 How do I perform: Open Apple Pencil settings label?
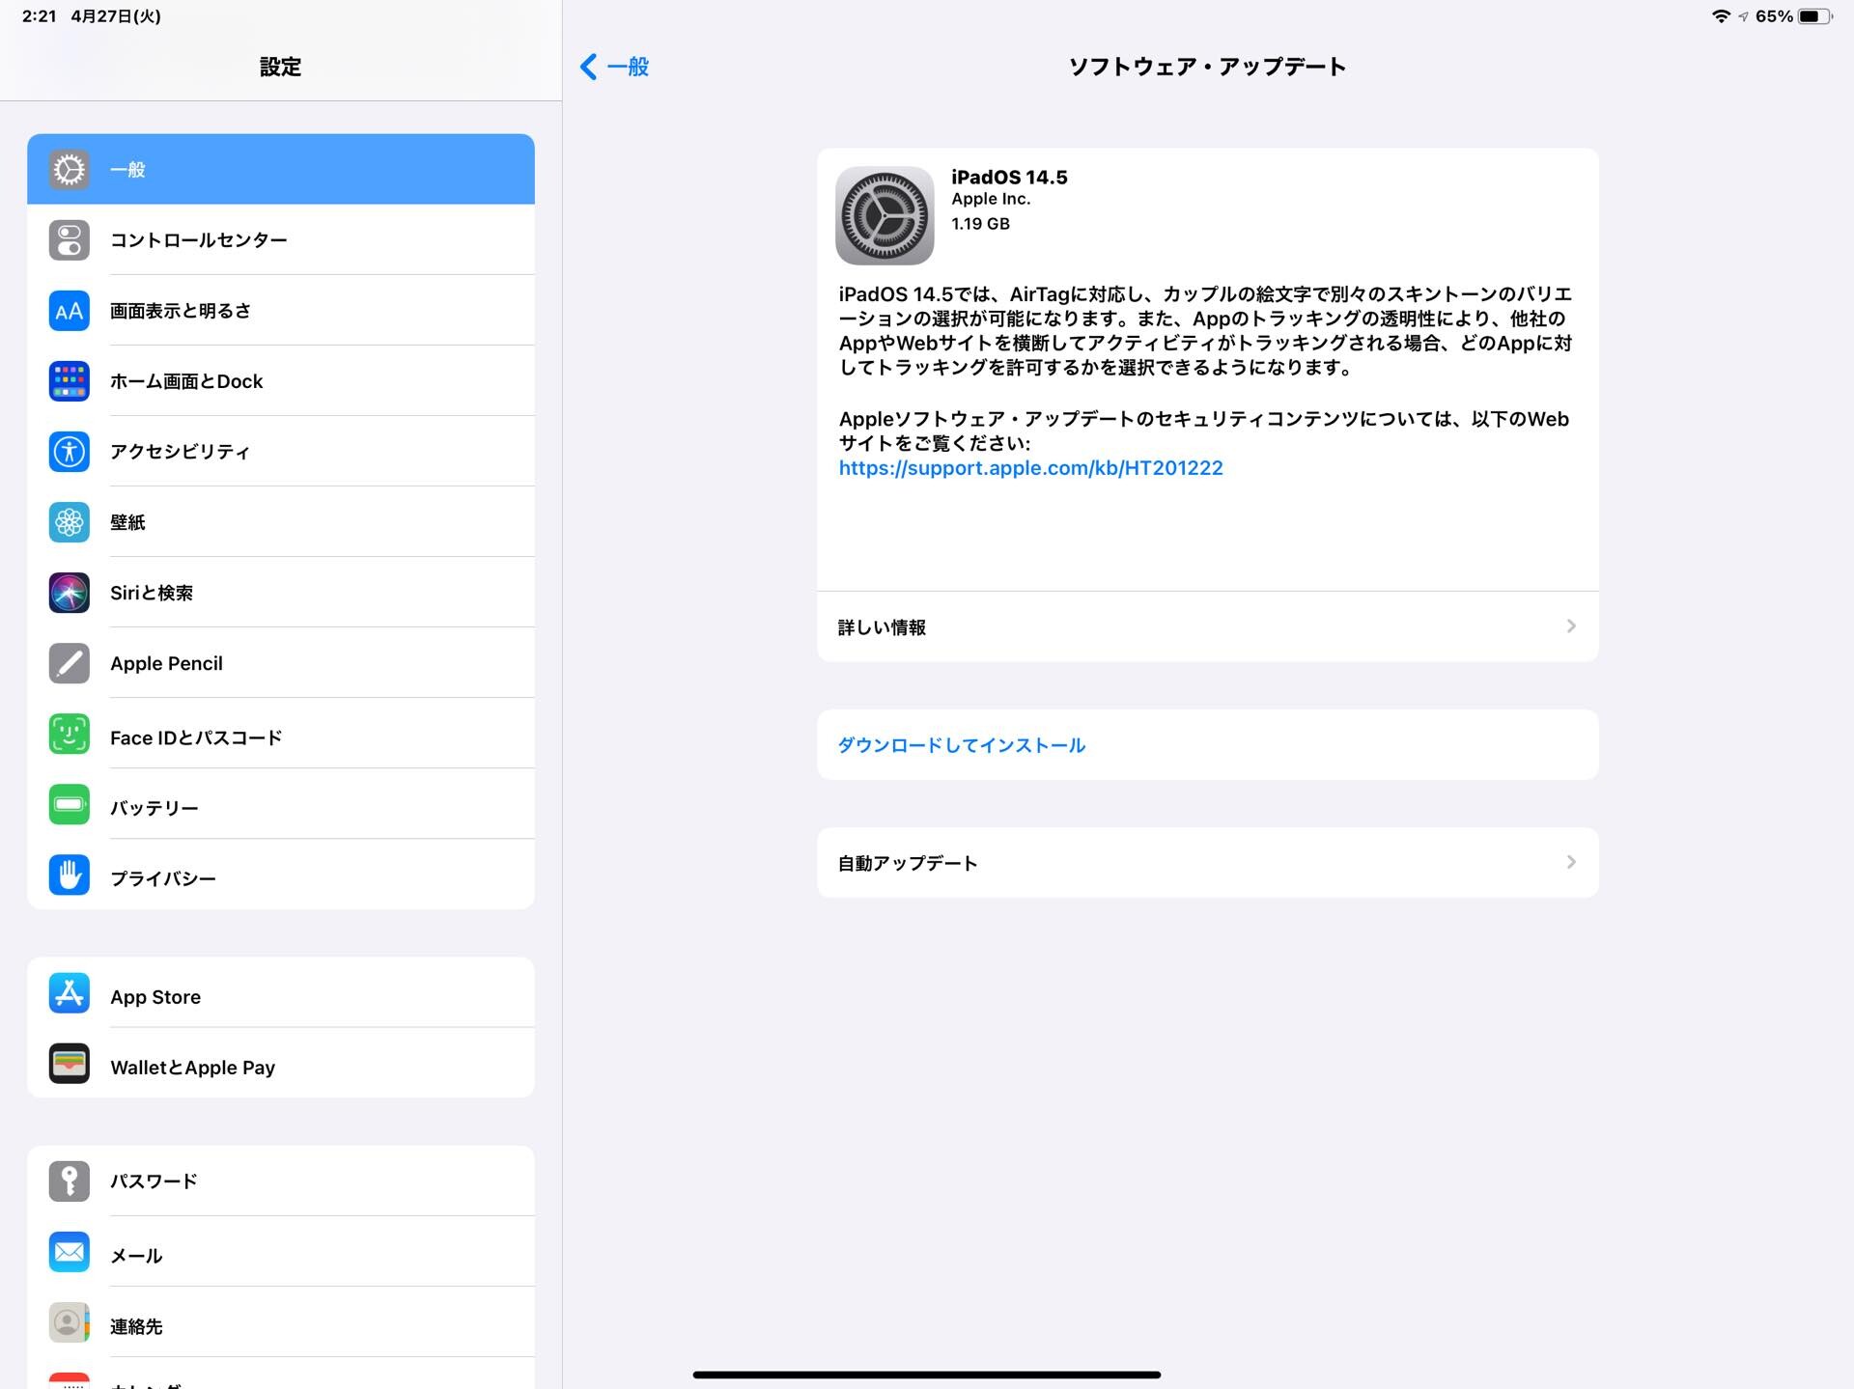[166, 664]
